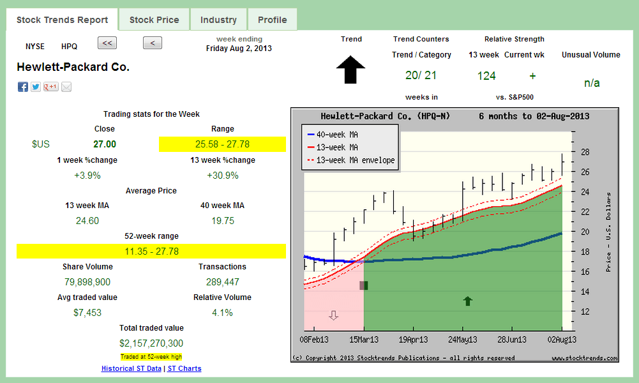This screenshot has height=383, width=639.
Task: Click the 13 week MA value 24.60
Action: point(87,221)
